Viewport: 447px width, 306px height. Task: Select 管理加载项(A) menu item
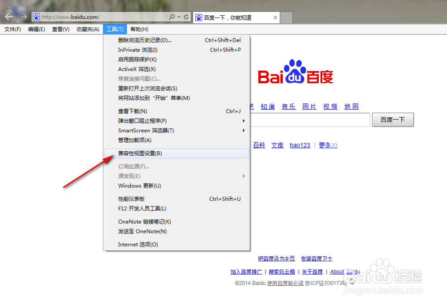click(x=177, y=140)
